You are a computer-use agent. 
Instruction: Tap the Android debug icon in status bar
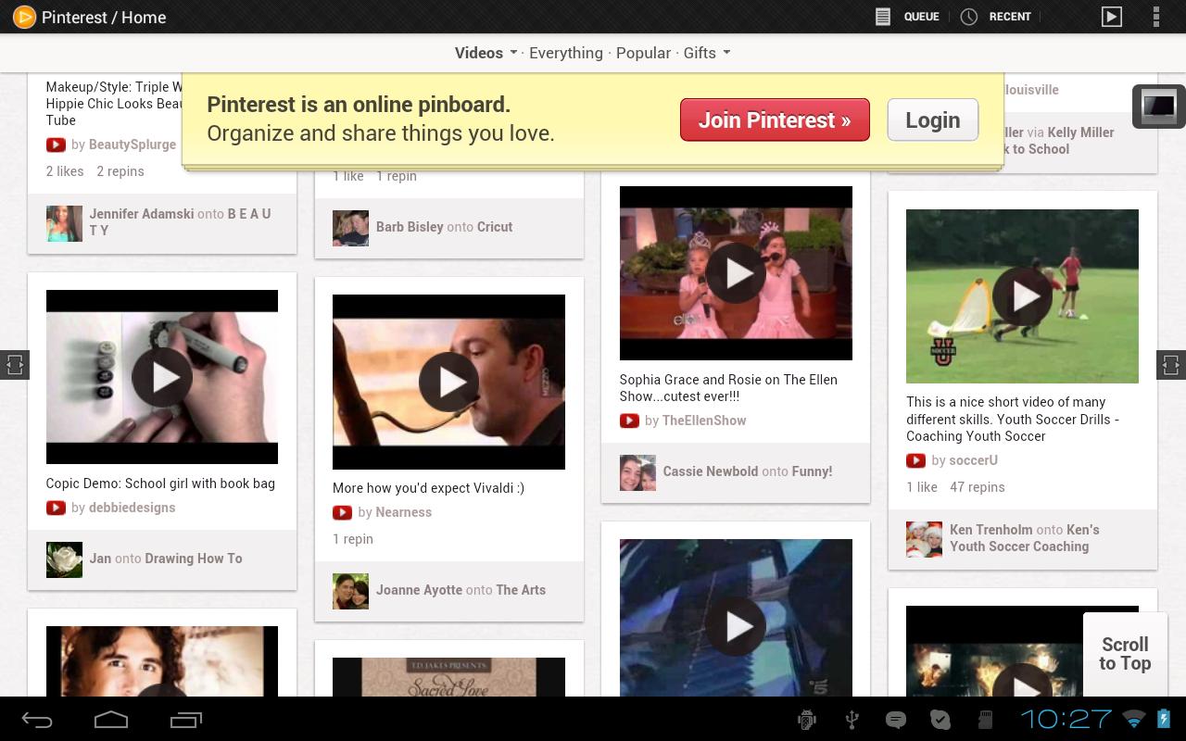(806, 720)
